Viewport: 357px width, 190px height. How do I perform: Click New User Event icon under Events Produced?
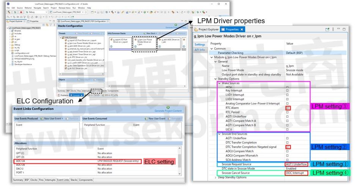41,119
